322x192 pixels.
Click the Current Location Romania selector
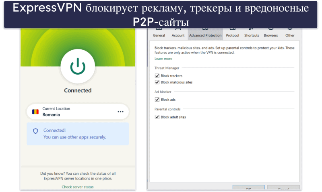78,112
